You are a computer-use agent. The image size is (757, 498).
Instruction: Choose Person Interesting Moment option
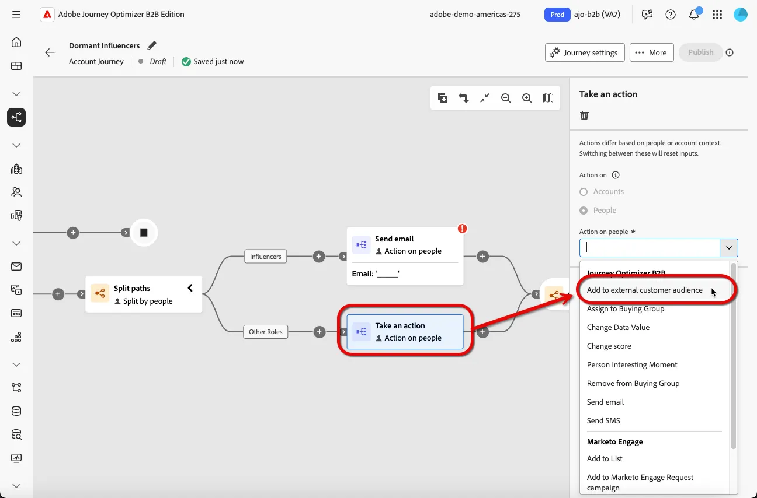(632, 365)
